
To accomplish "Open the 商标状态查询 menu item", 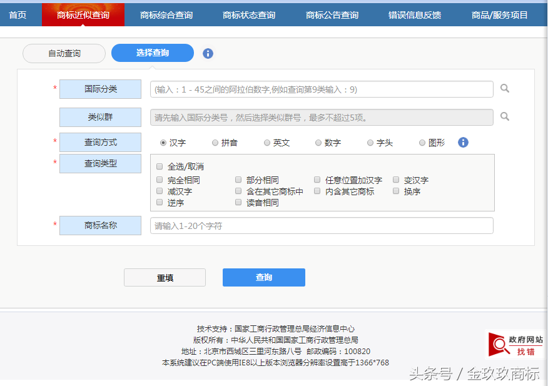I will [249, 14].
